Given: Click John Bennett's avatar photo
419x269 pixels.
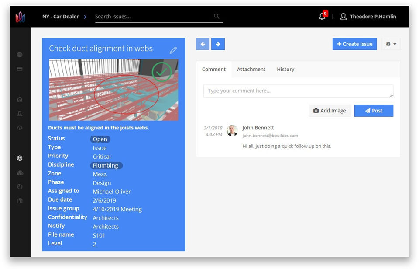Looking at the screenshot, I should pyautogui.click(x=232, y=131).
